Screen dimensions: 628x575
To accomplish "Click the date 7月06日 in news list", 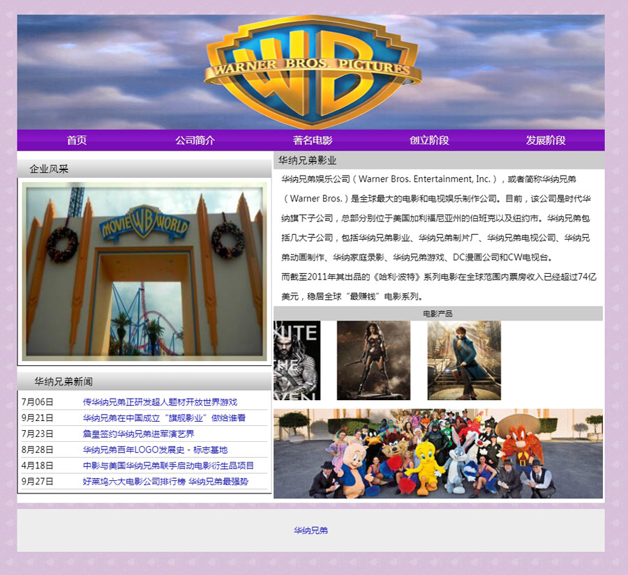I will click(37, 401).
